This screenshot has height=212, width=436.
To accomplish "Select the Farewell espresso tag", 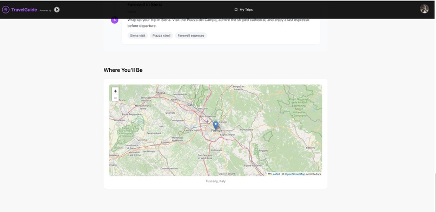I will 191,36.
